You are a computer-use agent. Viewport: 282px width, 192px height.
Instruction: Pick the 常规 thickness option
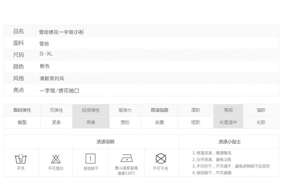[x=228, y=110]
